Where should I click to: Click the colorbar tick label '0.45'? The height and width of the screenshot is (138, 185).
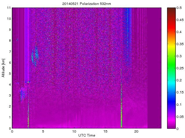coord(180,20)
